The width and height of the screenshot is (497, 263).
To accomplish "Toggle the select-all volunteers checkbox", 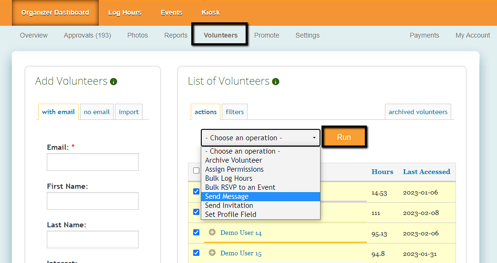I will click(196, 171).
